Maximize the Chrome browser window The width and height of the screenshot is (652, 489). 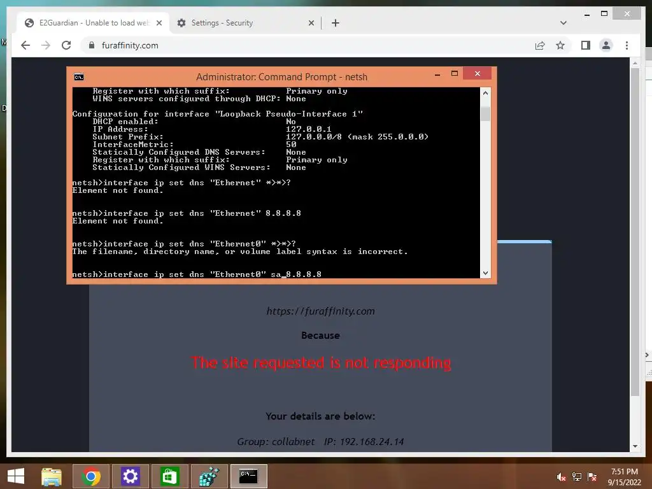pos(604,14)
